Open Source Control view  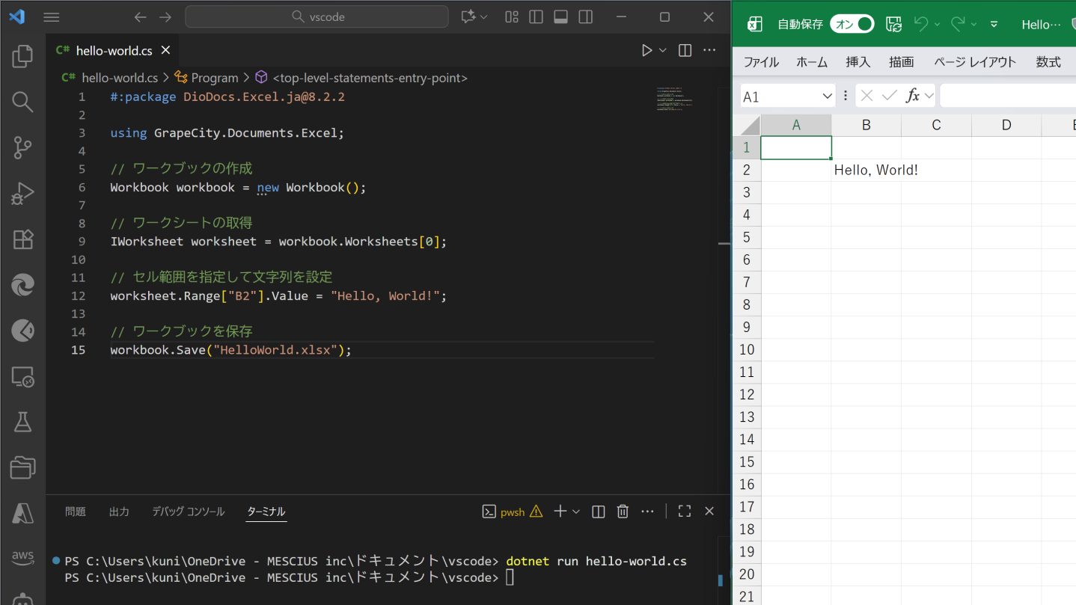22,147
